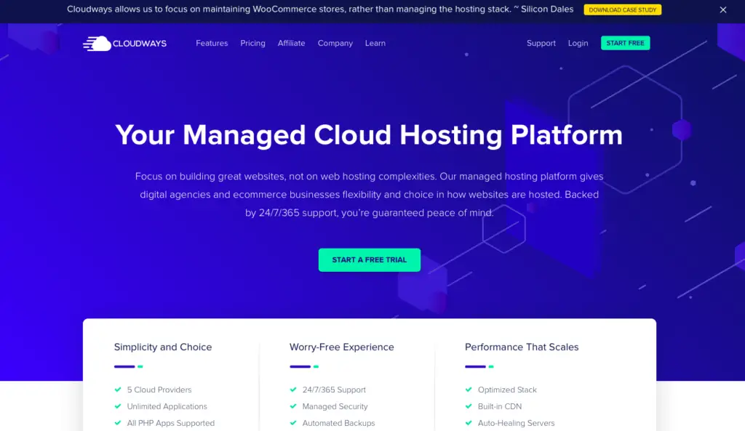The image size is (745, 431).
Task: Click the All PHP Apps Supported text
Action: click(170, 423)
